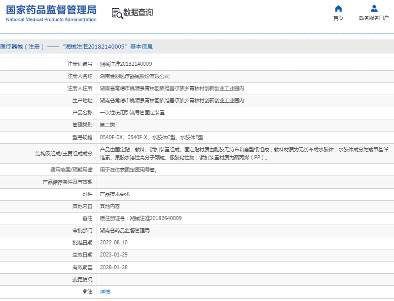Click the 产品名称 label
Screen dimensions: 394x301
pos(83,113)
